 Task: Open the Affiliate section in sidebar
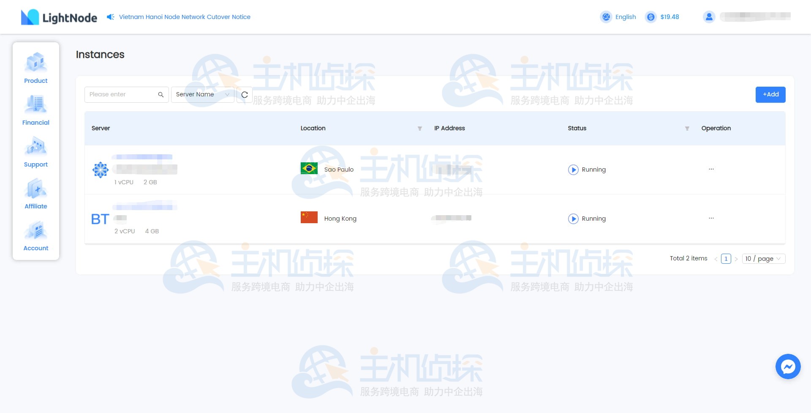pyautogui.click(x=35, y=194)
